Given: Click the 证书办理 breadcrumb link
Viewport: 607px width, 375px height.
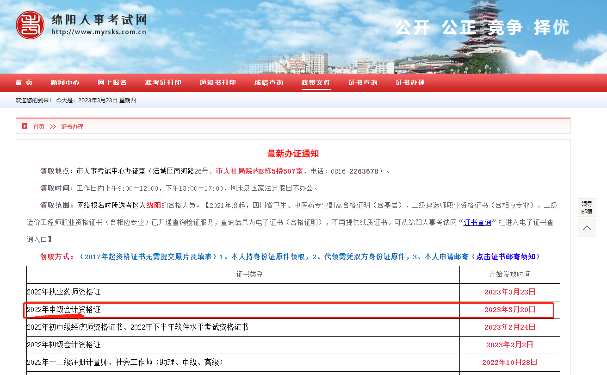Looking at the screenshot, I should click(72, 126).
